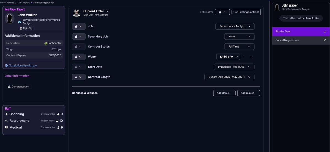Click John Walker's avatar in chat panel

click(277, 7)
